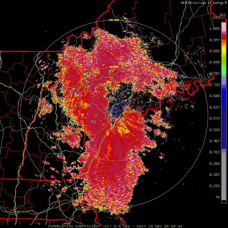The image size is (228, 228).
Task: Click the 0.307 value on the color scale
Action: point(215,175)
